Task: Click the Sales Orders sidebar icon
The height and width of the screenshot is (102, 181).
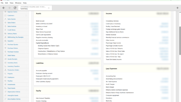Action: pyautogui.click(x=5, y=23)
